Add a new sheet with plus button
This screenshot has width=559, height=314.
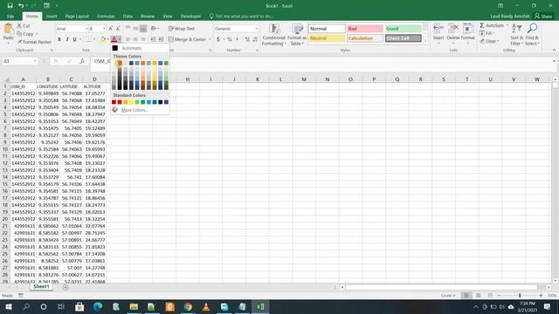pyautogui.click(x=66, y=287)
